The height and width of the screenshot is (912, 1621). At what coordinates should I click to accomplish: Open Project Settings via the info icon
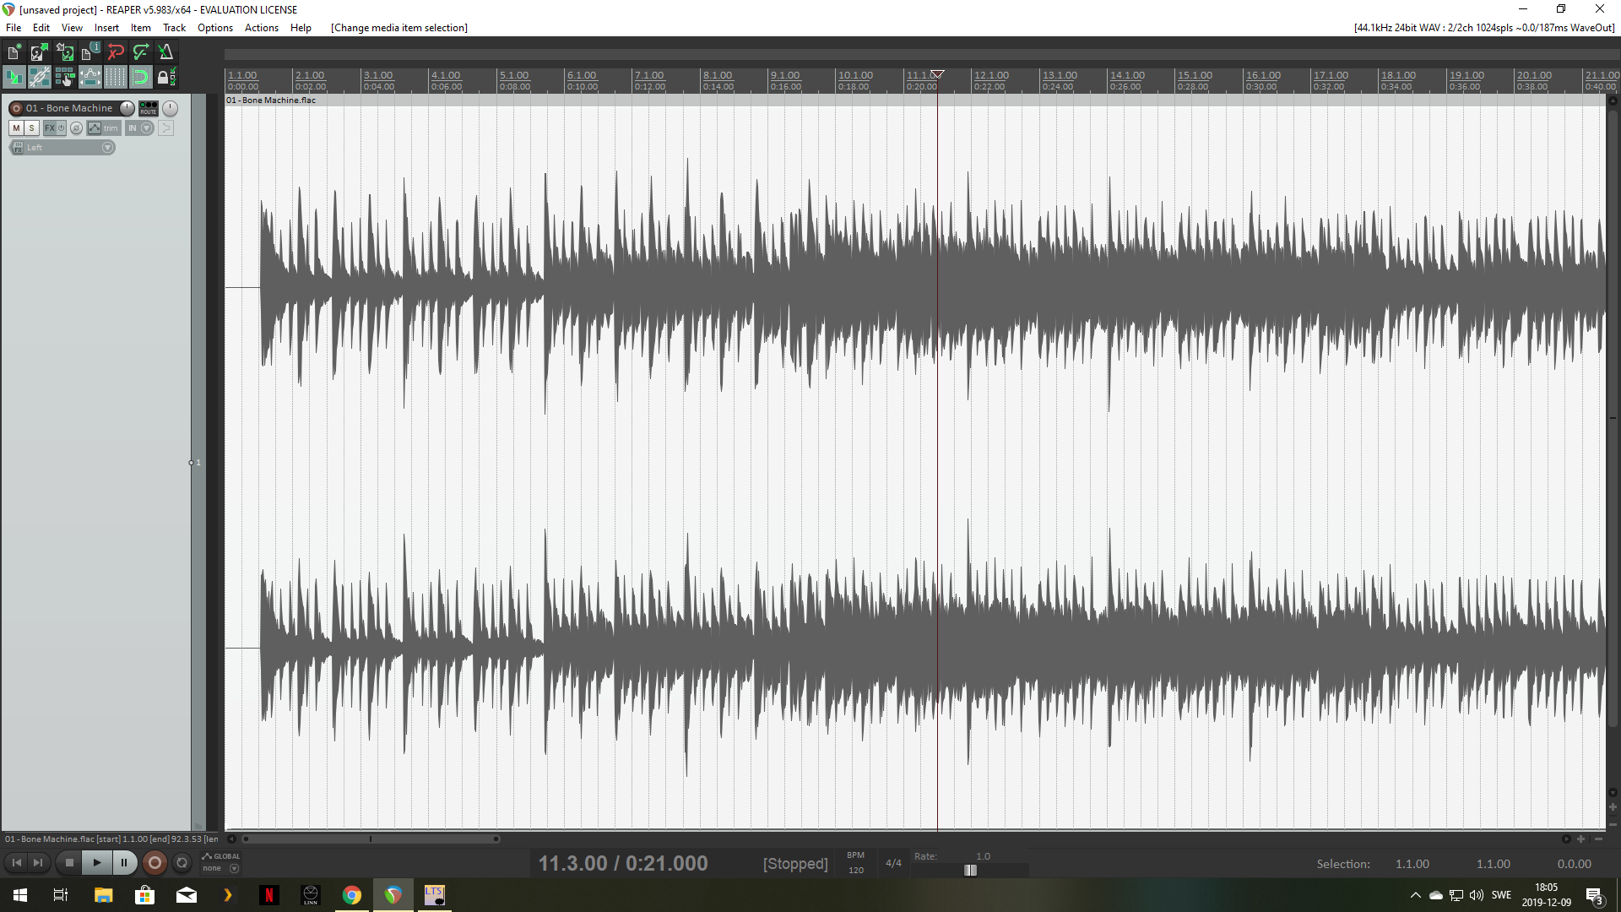pos(89,52)
